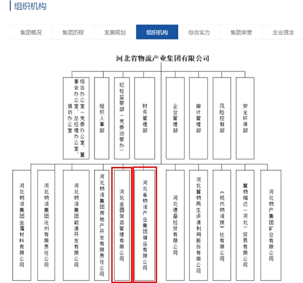This screenshot has width=303, height=283.
Task: Click 河北物产集团矿业有限公司 box
Action: (x=271, y=225)
